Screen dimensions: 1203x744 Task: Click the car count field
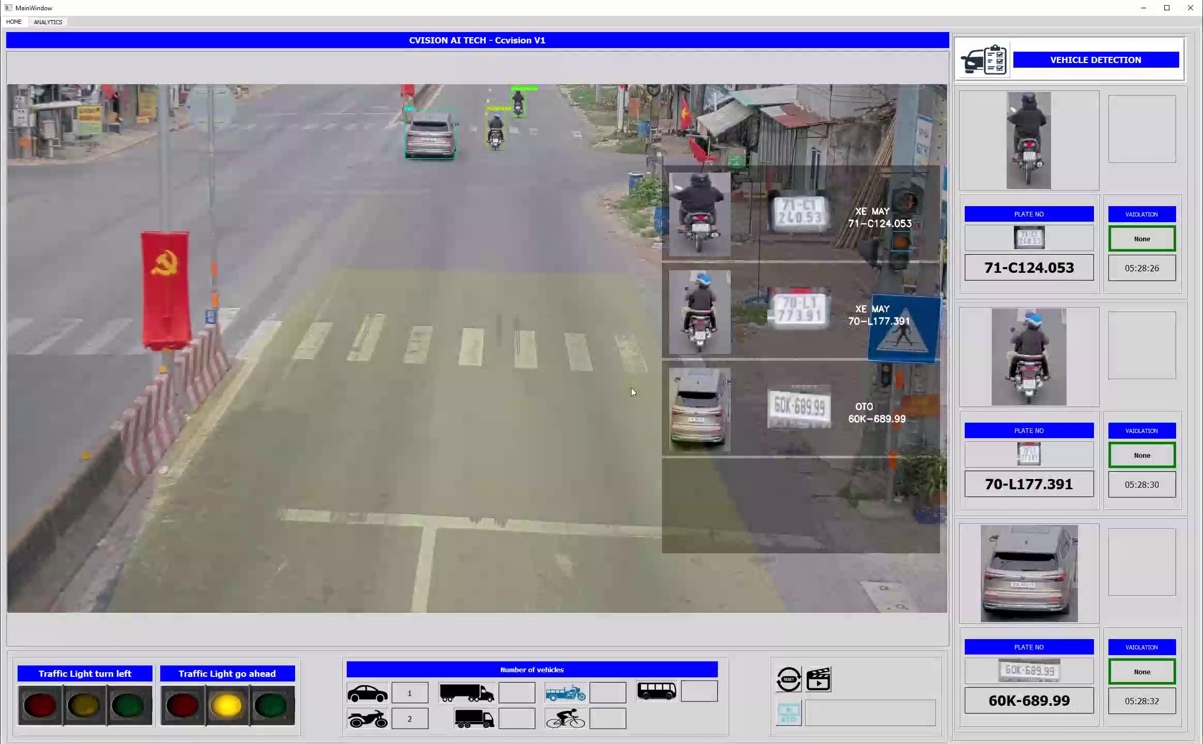pyautogui.click(x=410, y=693)
